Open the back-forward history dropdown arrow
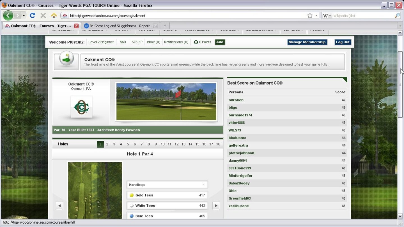Image resolution: width=404 pixels, height=227 pixels. coord(24,16)
